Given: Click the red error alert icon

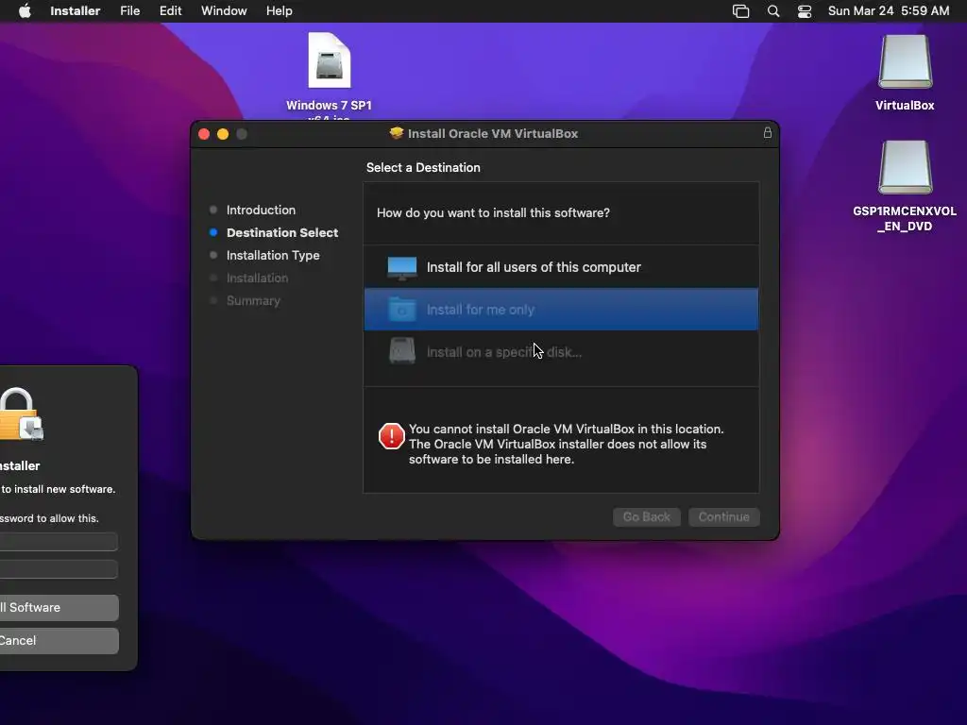Looking at the screenshot, I should (x=391, y=436).
